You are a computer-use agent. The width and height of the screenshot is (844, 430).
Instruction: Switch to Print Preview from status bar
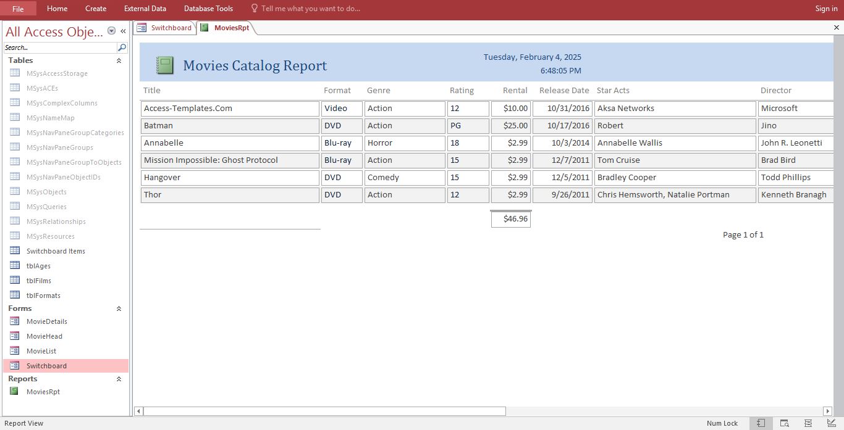(x=784, y=423)
